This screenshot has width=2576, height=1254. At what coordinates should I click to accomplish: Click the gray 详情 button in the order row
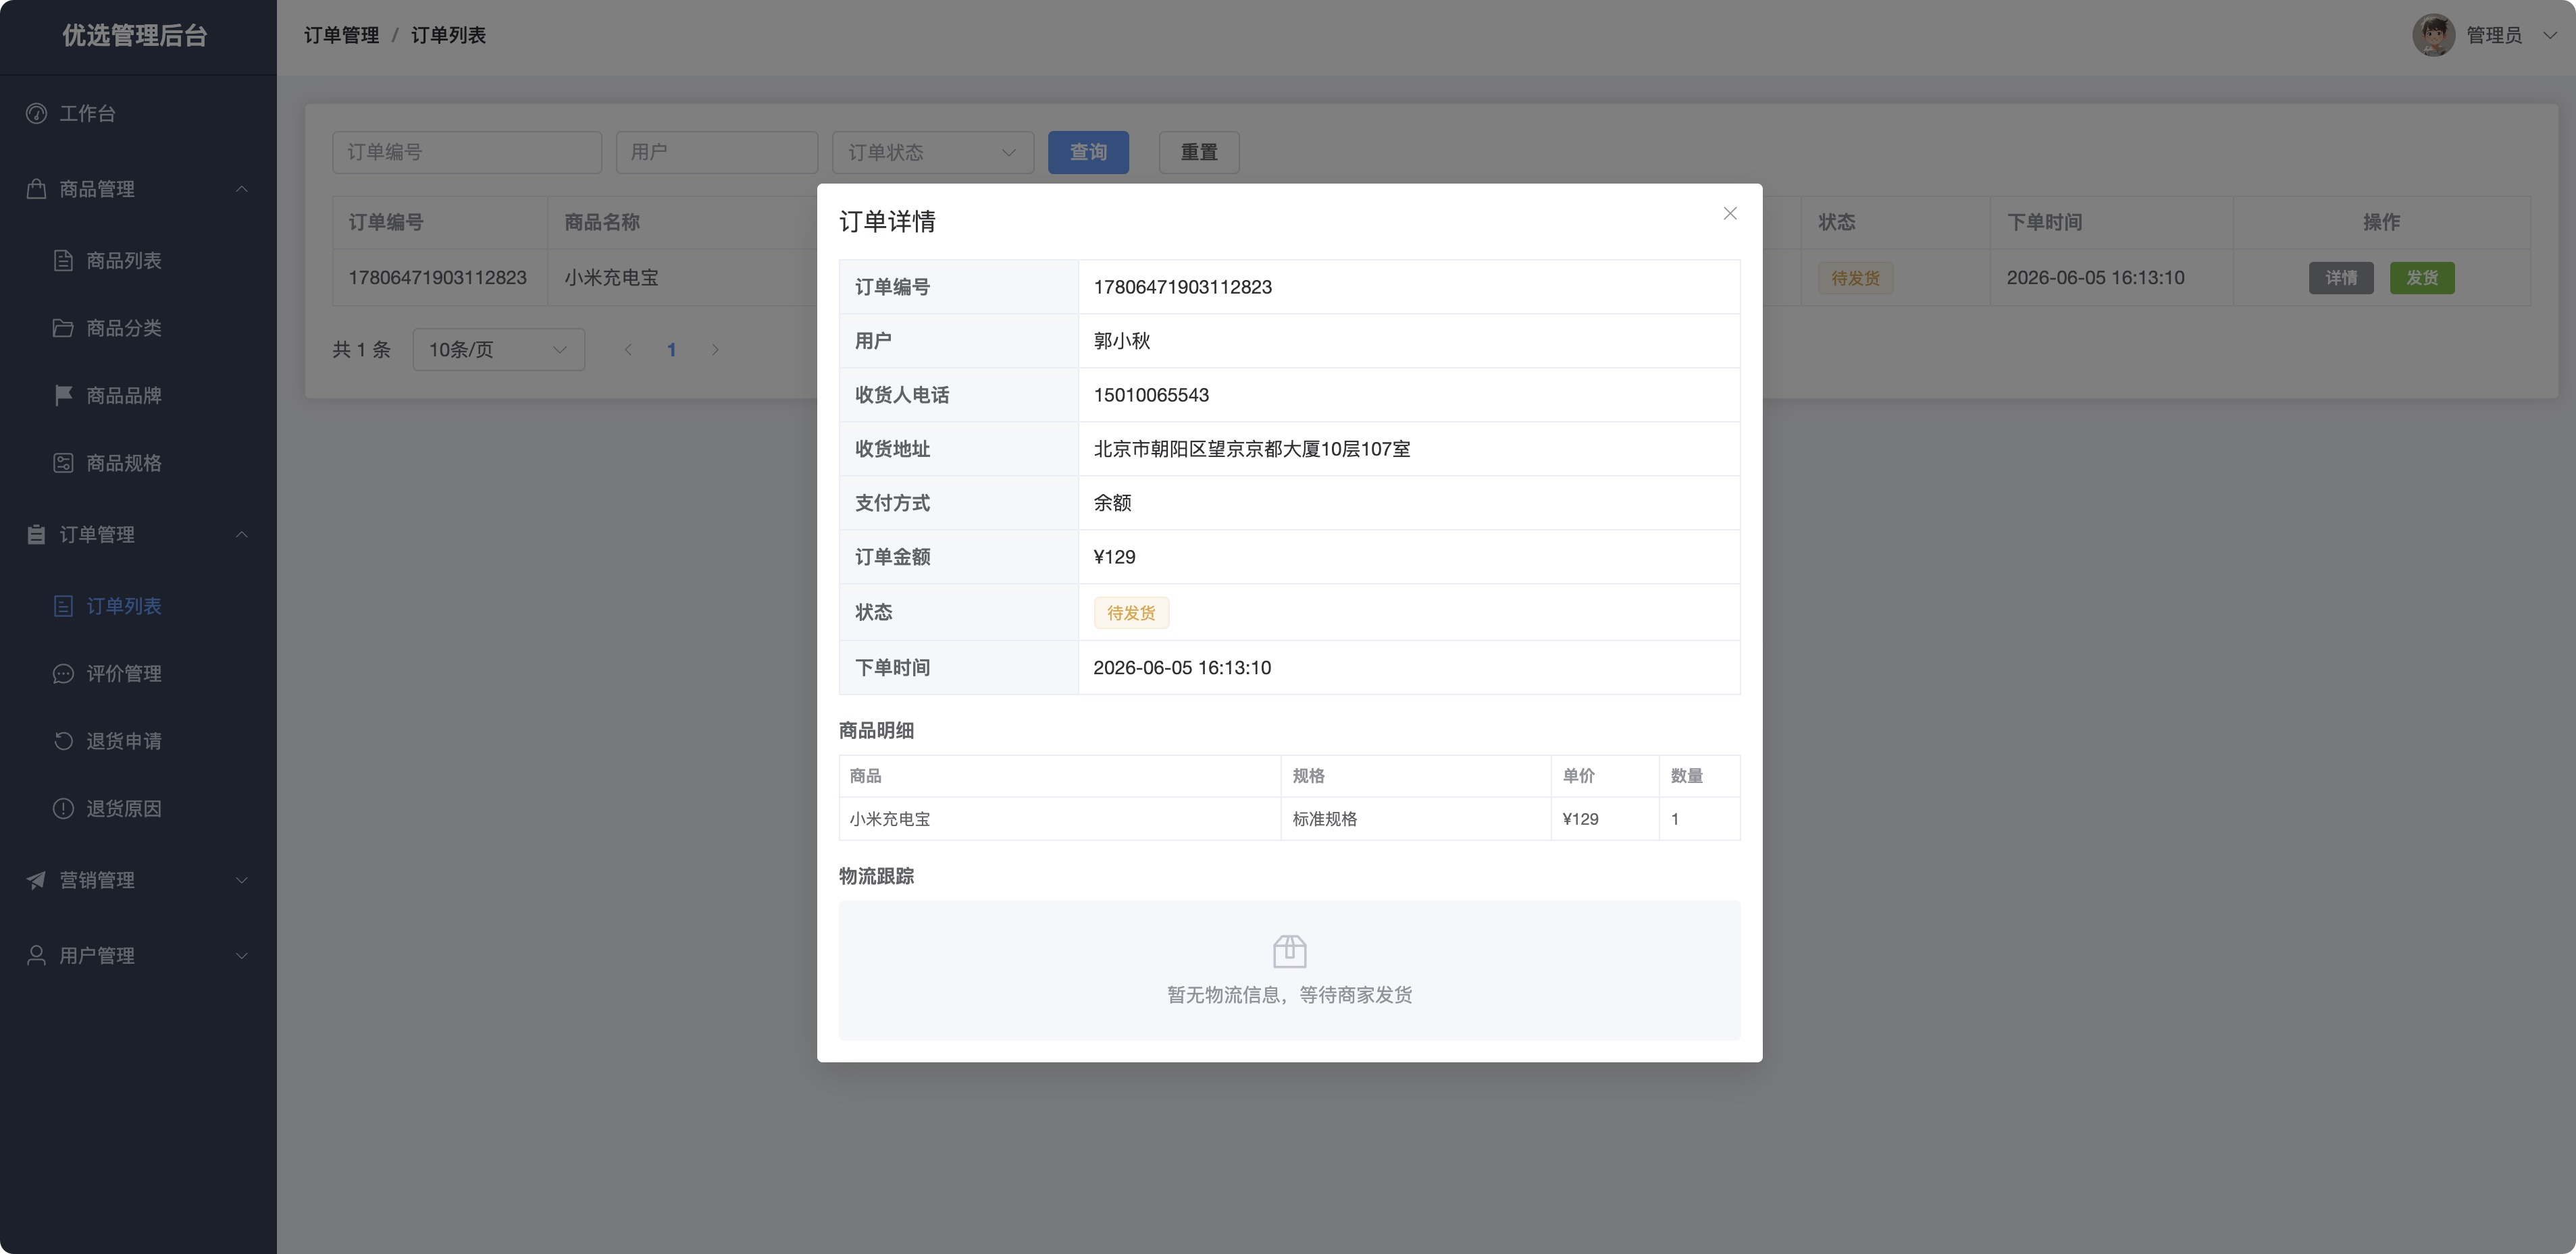pyautogui.click(x=2341, y=278)
